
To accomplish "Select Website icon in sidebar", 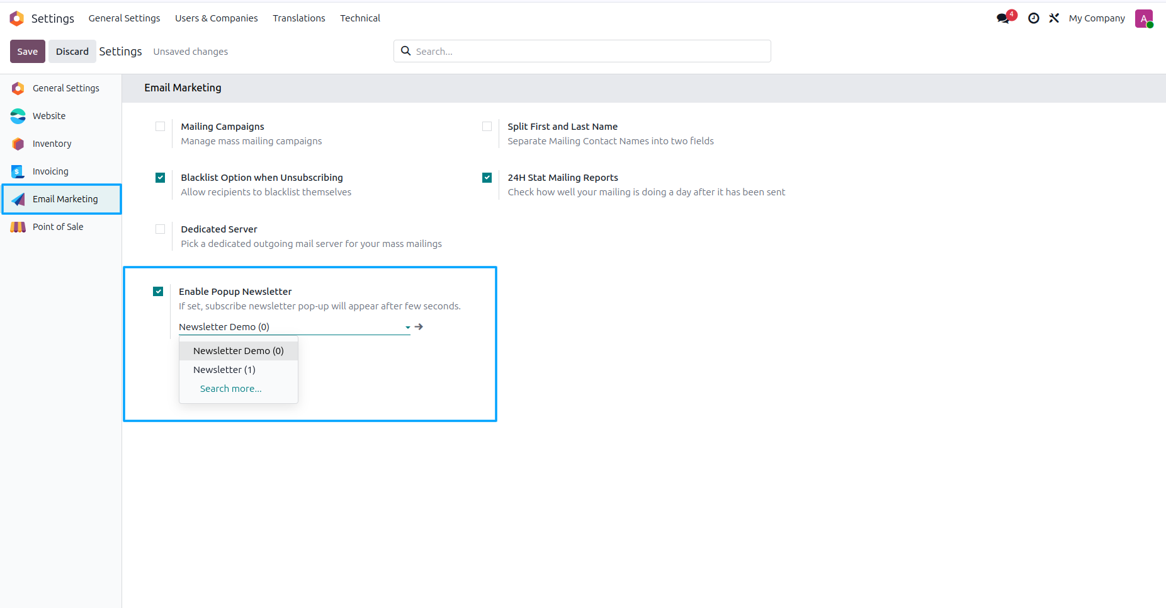I will pyautogui.click(x=18, y=116).
